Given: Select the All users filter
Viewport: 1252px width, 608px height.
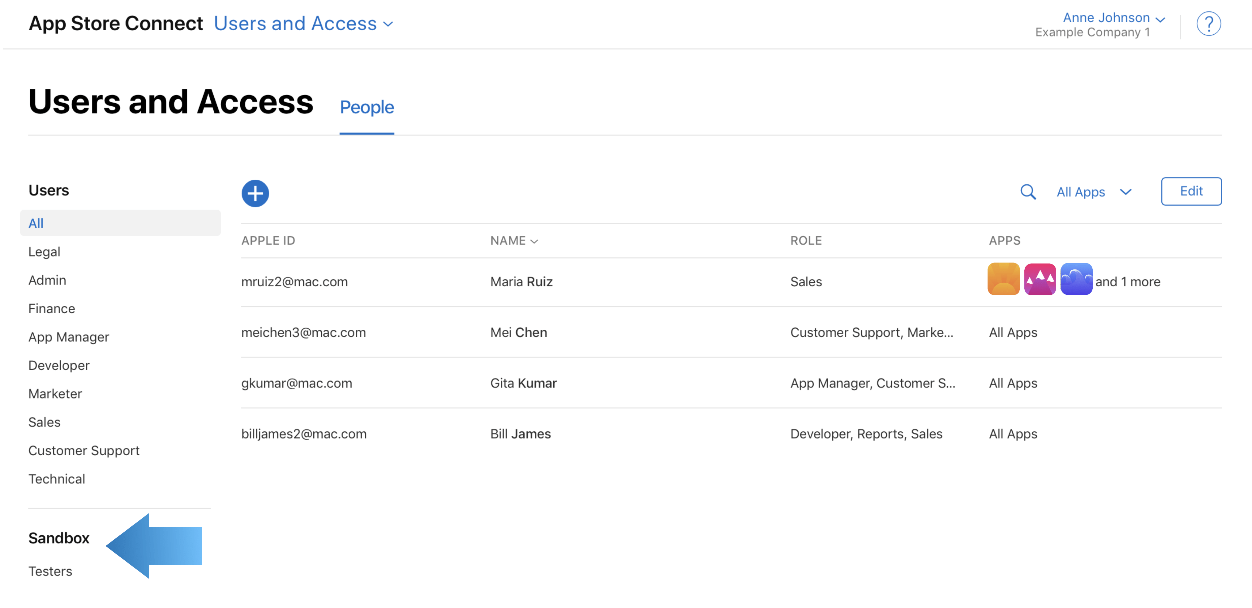Looking at the screenshot, I should tap(36, 223).
